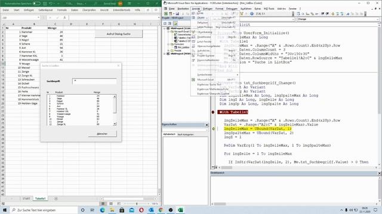The width and height of the screenshot is (382, 214).
Task: Open Excel Formeln ribbon tab
Action: click(x=62, y=10)
